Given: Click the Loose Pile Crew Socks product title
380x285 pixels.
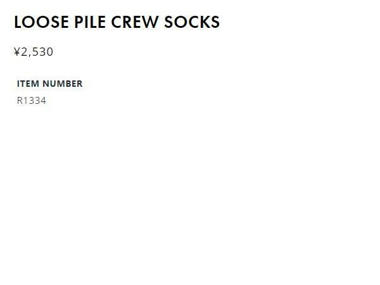Looking at the screenshot, I should pos(117,22).
